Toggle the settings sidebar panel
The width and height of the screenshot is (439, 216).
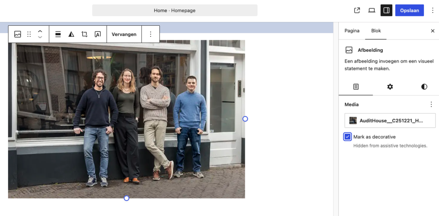click(386, 10)
